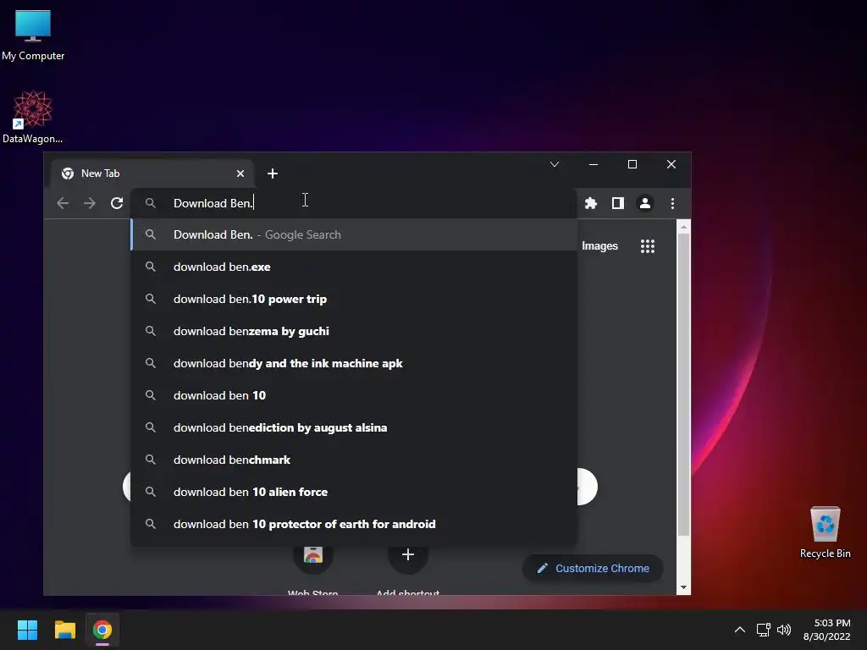The image size is (867, 650).
Task: Maximize the Chrome window
Action: pos(632,164)
